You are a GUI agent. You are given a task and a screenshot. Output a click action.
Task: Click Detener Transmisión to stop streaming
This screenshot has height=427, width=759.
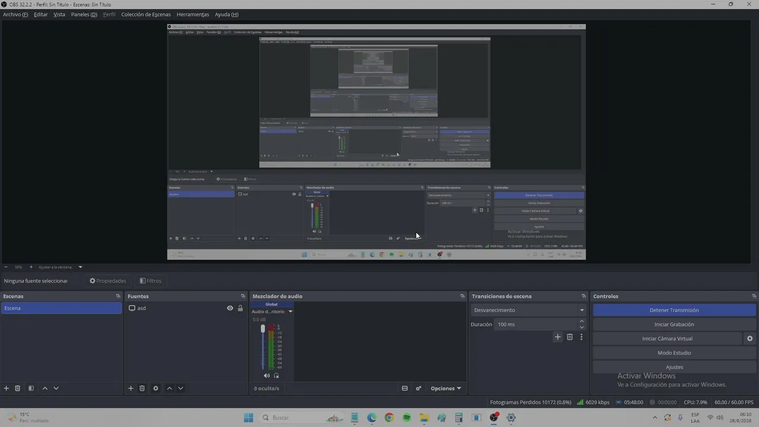[x=674, y=310]
